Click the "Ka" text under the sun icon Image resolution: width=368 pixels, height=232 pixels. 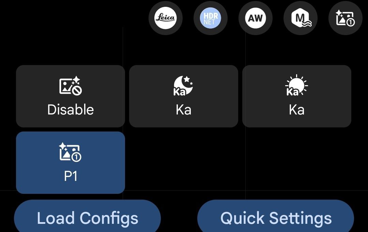(297, 110)
